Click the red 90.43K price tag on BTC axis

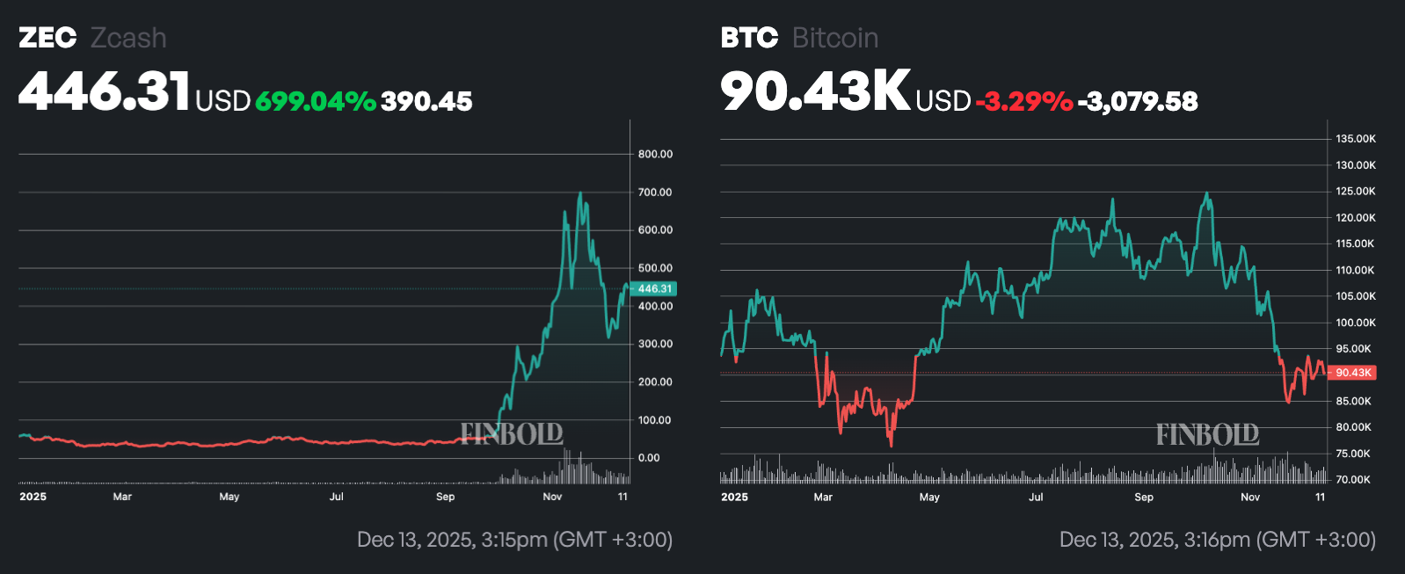pyautogui.click(x=1353, y=373)
